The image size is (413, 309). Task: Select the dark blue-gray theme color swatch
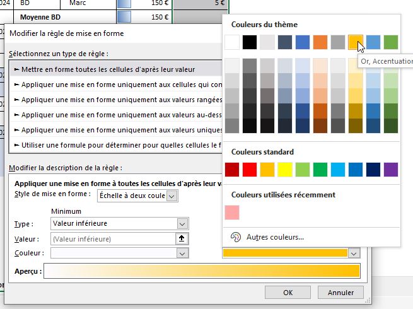[x=285, y=42]
